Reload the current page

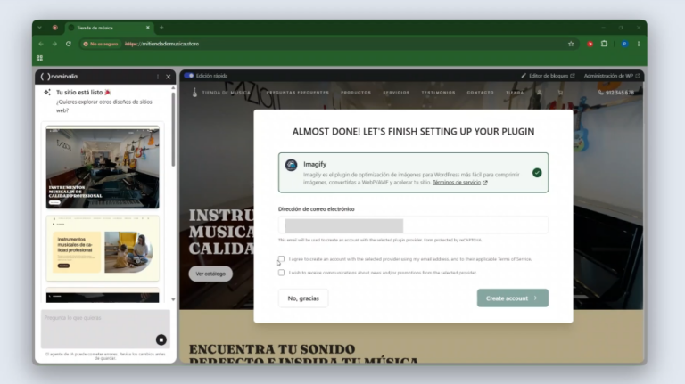tap(69, 44)
